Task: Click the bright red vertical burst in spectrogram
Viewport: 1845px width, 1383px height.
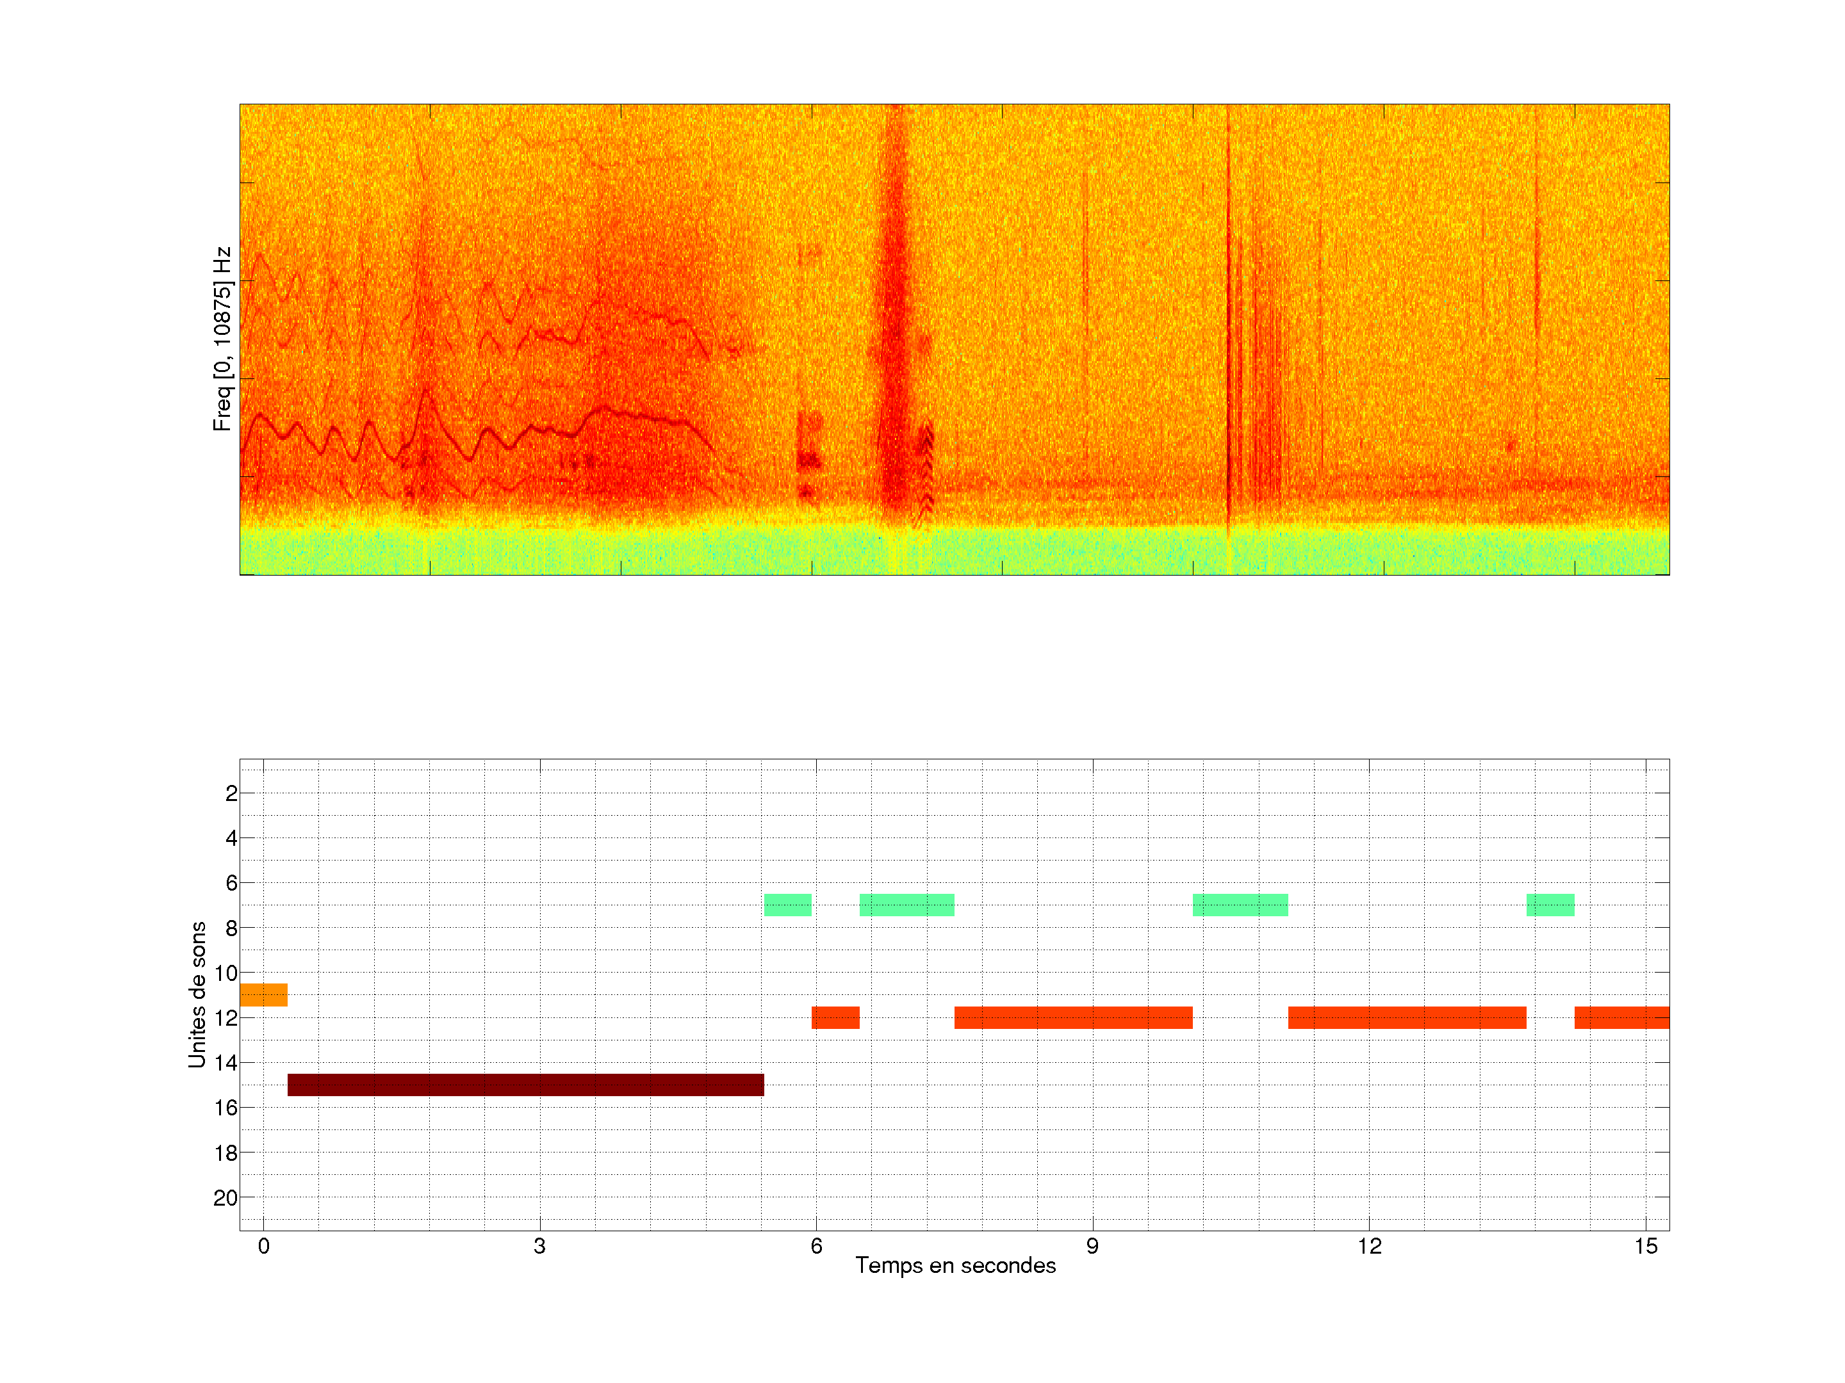Action: point(894,334)
